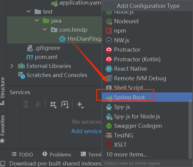
Task: Click the NW.js compass icon
Action: tap(109, 40)
